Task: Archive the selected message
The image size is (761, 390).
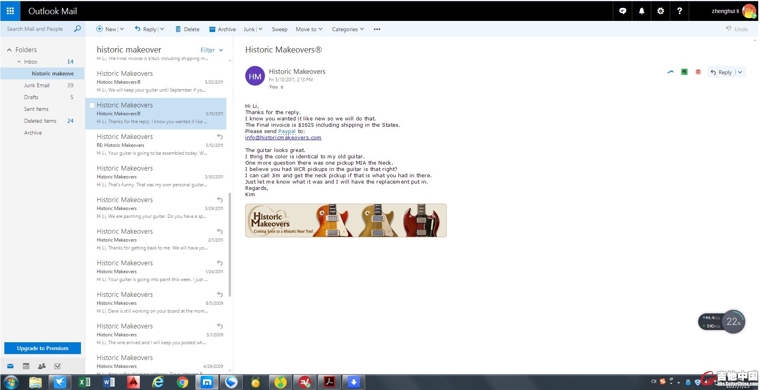Action: tap(222, 29)
